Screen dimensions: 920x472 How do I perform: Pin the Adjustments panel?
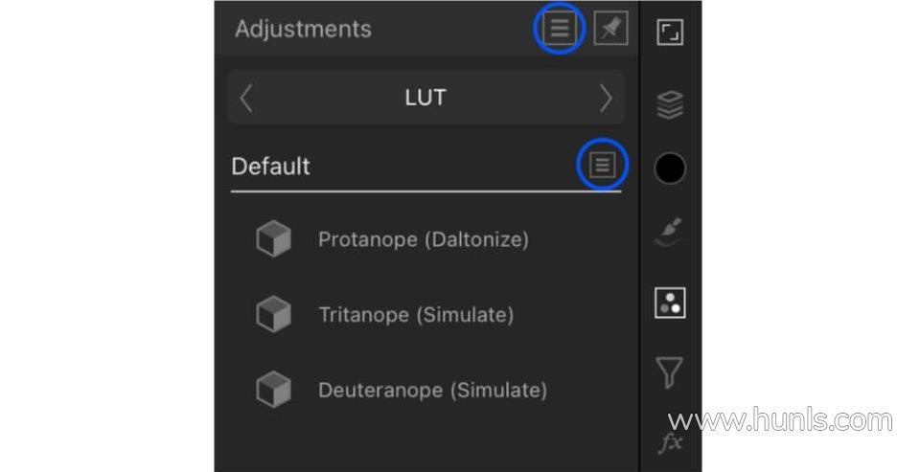click(610, 29)
